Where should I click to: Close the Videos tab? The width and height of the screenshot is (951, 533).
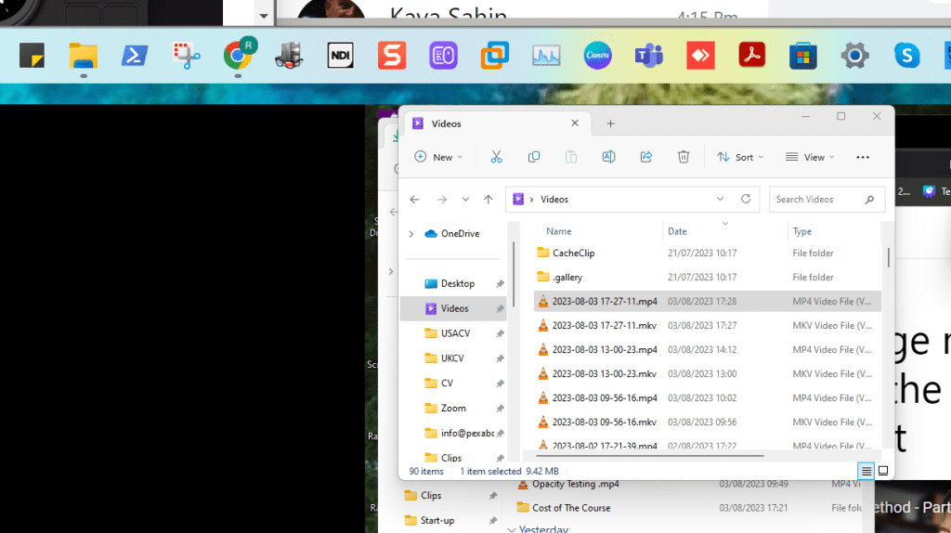(x=575, y=123)
